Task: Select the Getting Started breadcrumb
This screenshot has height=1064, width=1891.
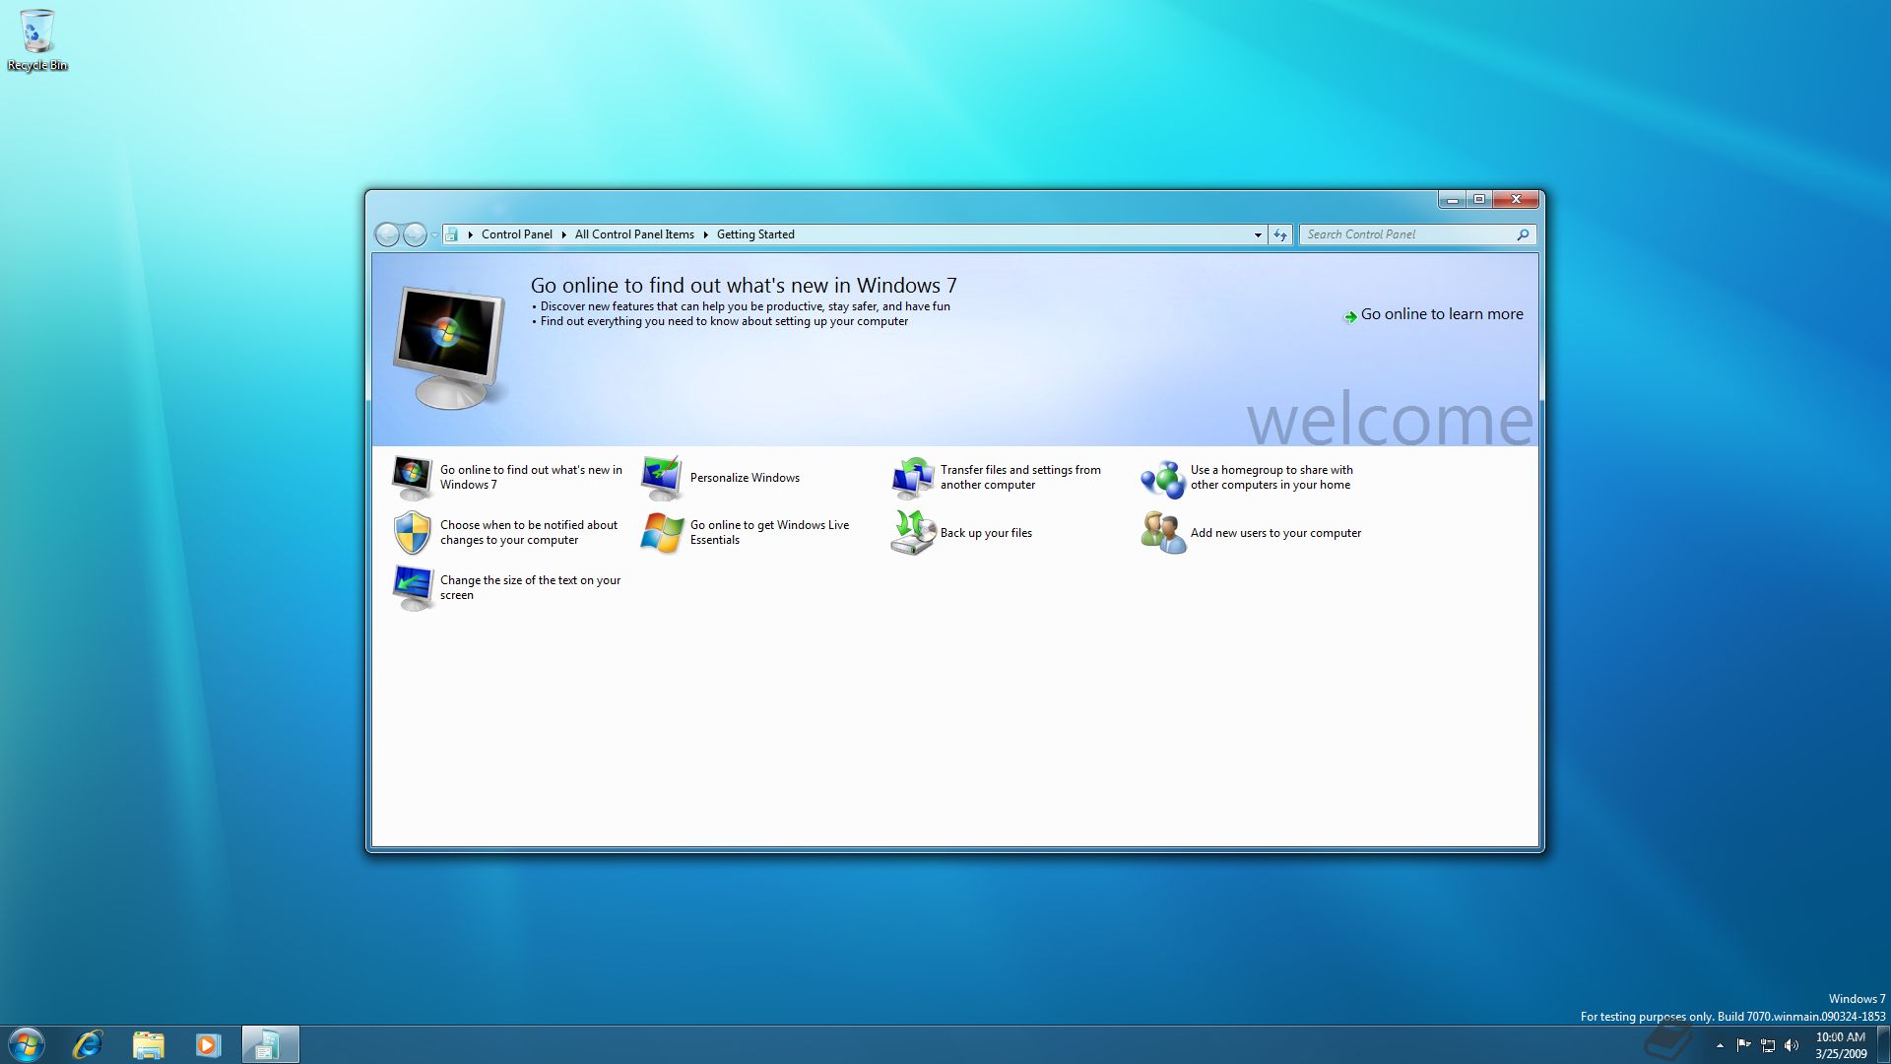Action: click(x=755, y=234)
